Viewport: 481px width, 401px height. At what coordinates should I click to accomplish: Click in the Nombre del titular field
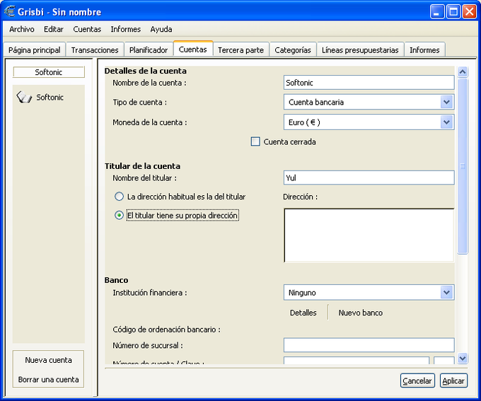[x=369, y=178]
